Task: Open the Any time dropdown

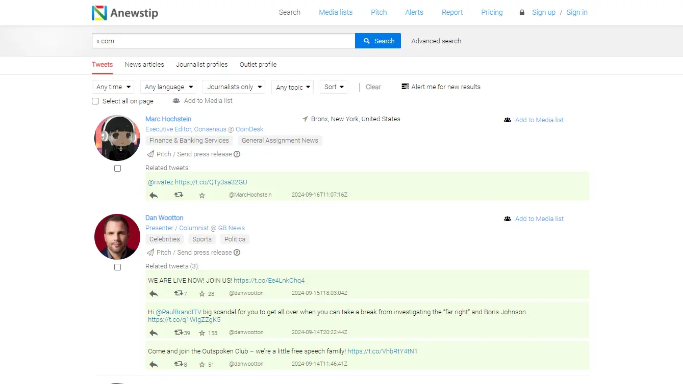Action: [x=113, y=87]
